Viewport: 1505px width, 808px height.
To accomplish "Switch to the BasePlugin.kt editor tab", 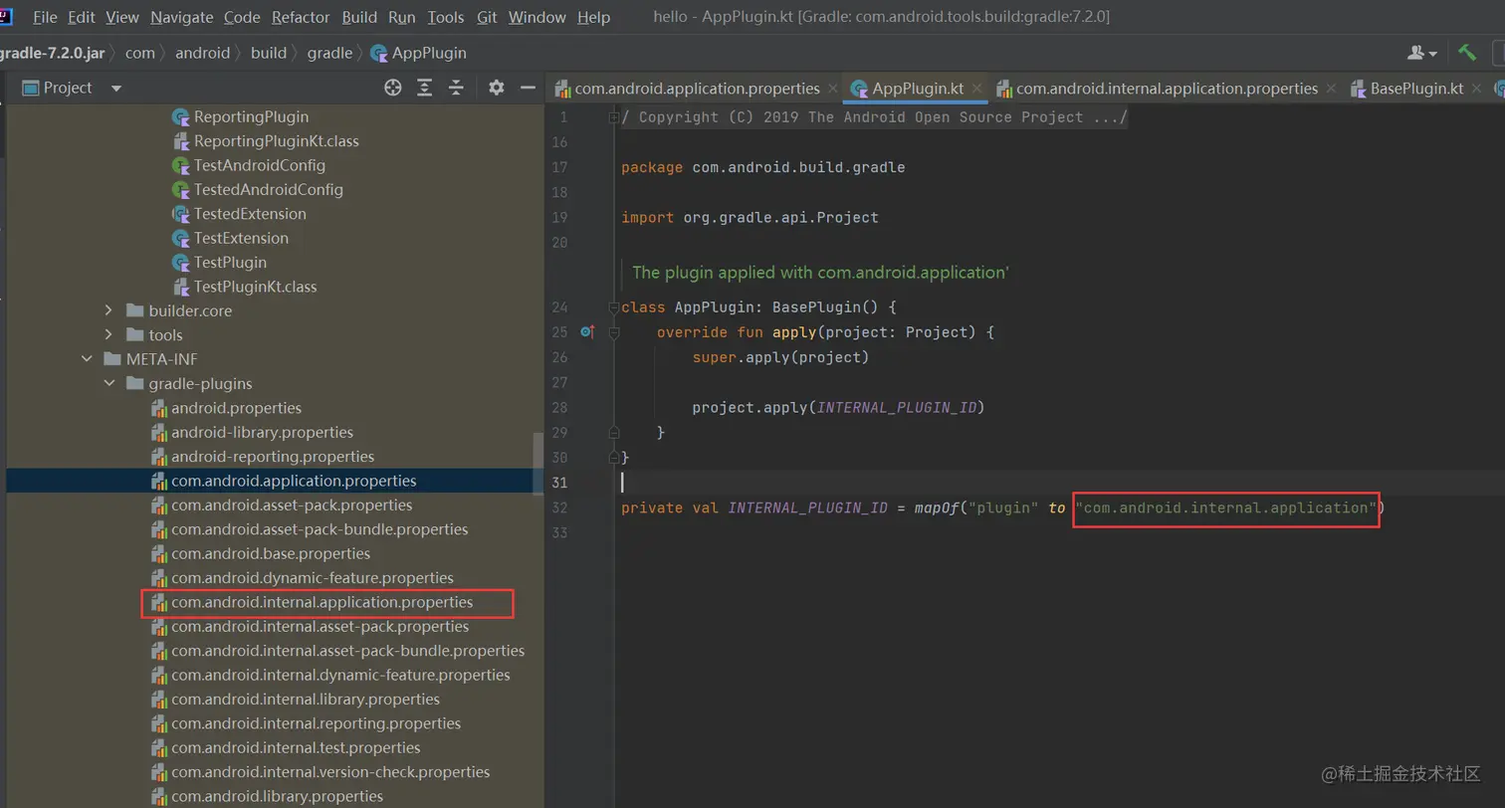I will click(x=1416, y=89).
